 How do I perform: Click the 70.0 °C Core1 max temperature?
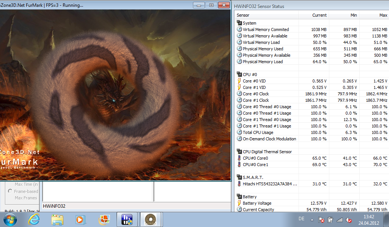tap(380, 164)
